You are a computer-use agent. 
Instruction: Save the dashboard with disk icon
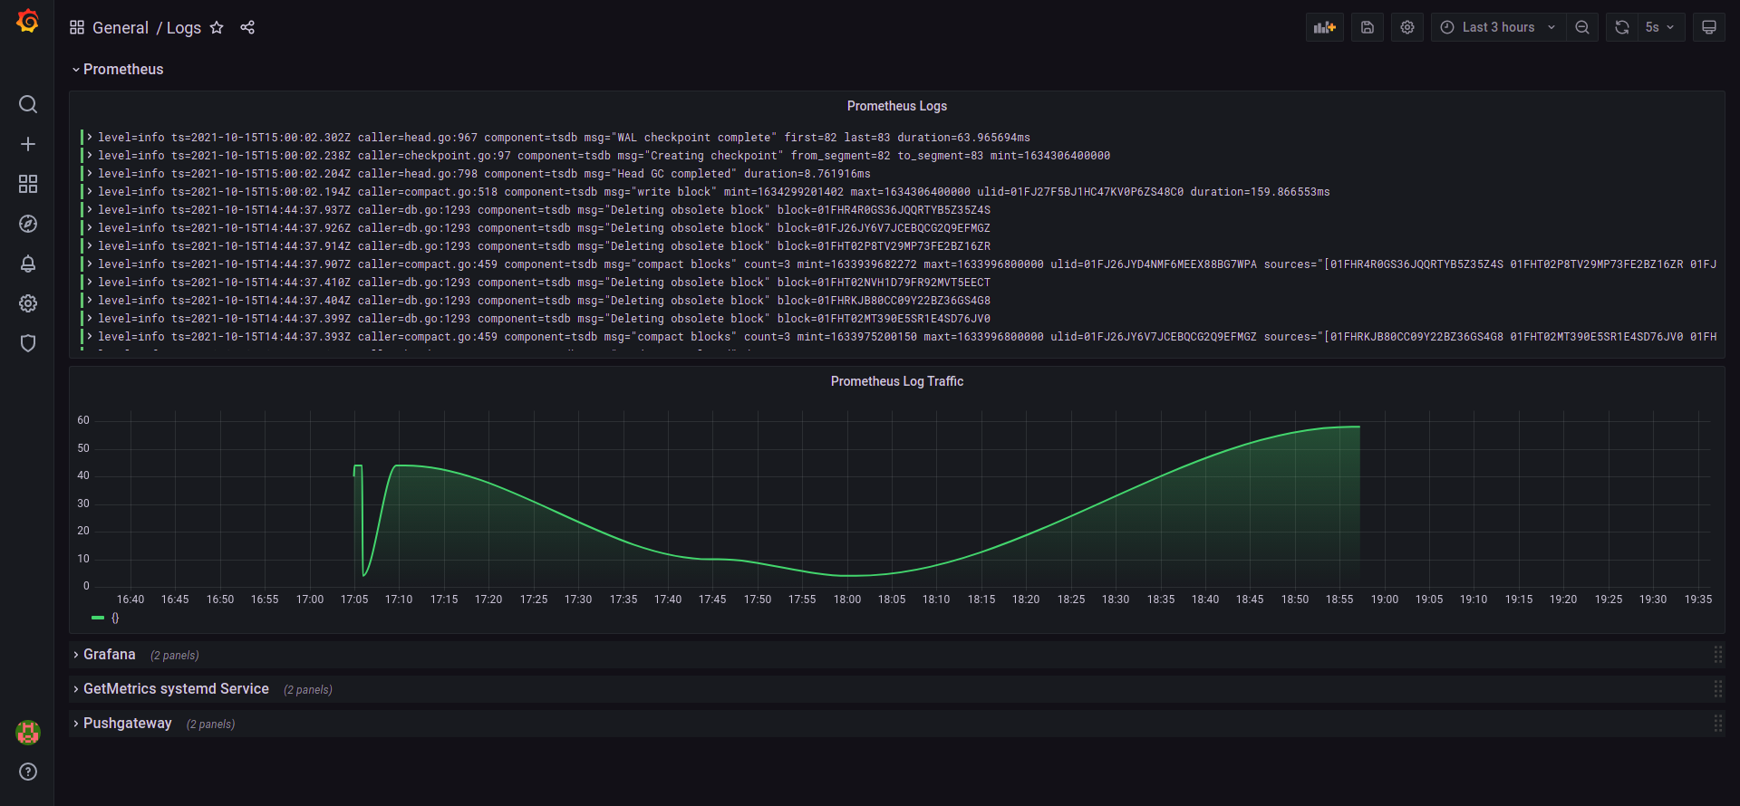(1368, 27)
